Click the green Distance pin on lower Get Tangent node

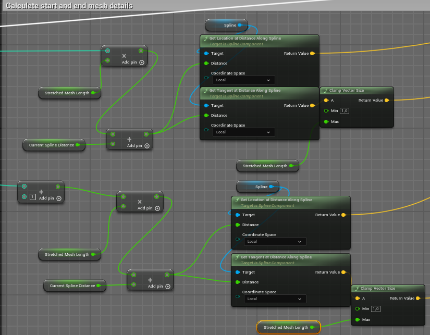(238, 282)
